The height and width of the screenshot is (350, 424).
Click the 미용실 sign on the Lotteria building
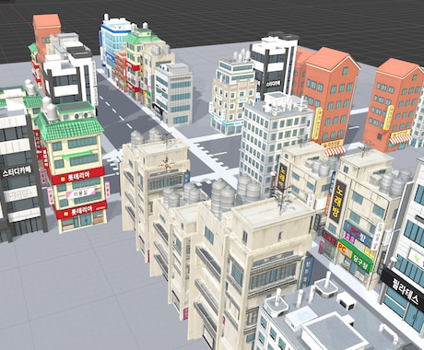point(81,193)
